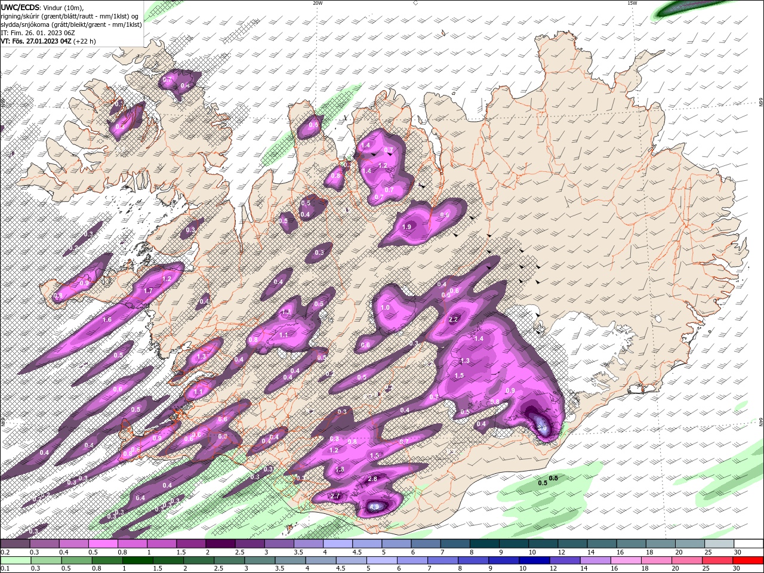The width and height of the screenshot is (764, 573).
Task: Click the '1.0' precipitation value on the map
Action: click(x=385, y=308)
